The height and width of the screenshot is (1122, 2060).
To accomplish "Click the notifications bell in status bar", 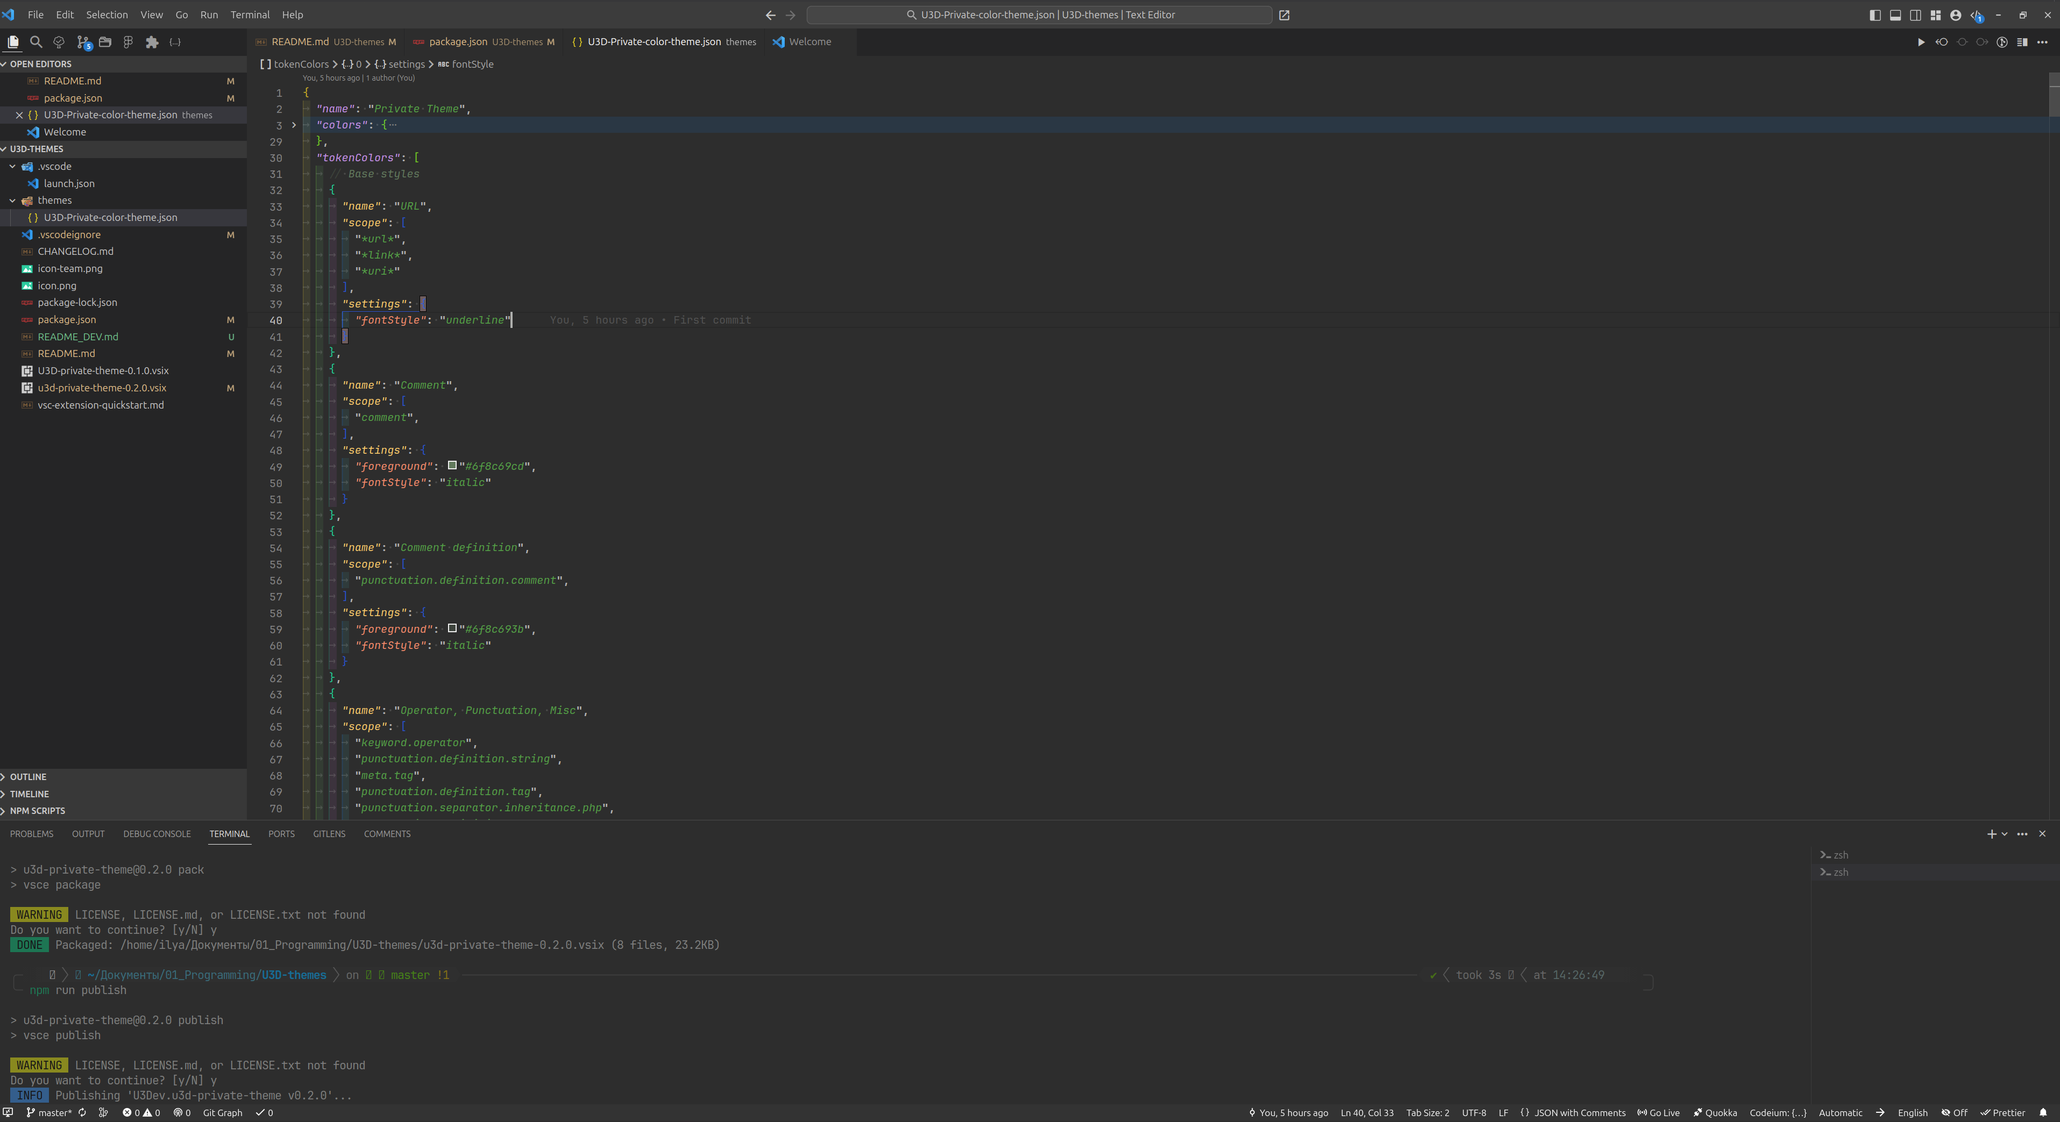I will click(2043, 1112).
